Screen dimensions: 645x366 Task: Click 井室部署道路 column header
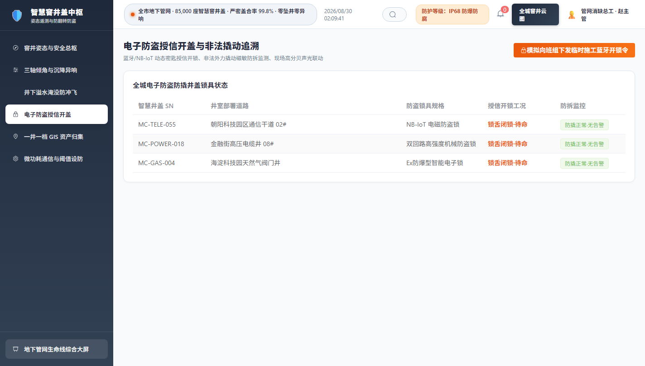click(x=230, y=106)
